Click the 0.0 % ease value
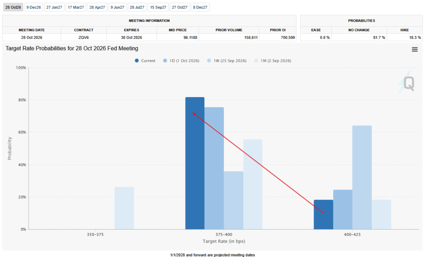The height and width of the screenshot is (257, 437). tap(325, 38)
